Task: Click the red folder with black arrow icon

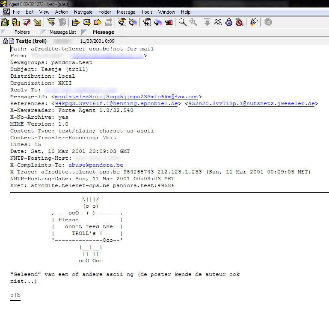Action: click(169, 22)
